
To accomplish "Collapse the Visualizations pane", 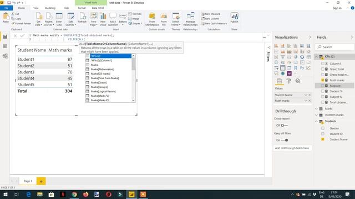I will (x=310, y=37).
